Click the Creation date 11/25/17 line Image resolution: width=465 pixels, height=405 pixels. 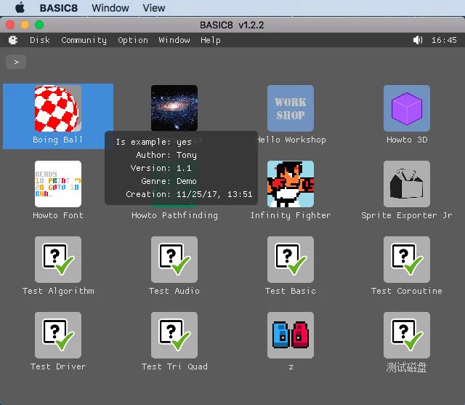[189, 194]
